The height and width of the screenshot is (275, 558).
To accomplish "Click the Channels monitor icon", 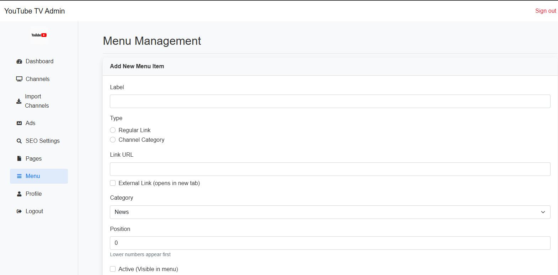I will (x=19, y=79).
